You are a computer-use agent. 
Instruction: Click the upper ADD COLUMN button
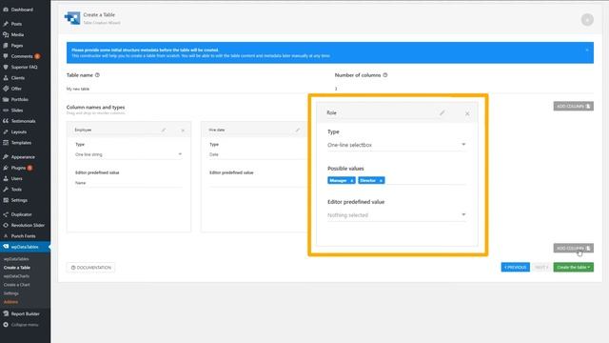(573, 106)
